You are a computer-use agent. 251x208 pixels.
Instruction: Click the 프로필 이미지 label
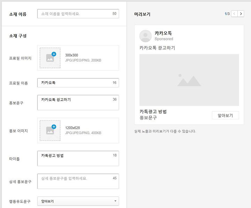[x=20, y=58]
